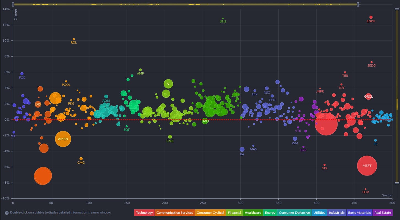Select the TMO bubble
The image size is (400, 220).
pos(205,121)
